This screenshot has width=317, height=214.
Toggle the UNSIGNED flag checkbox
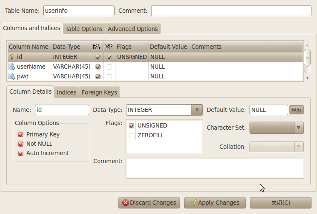point(132,126)
